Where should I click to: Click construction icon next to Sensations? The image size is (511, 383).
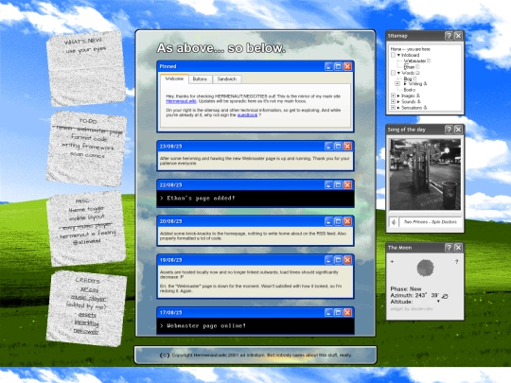click(x=425, y=107)
